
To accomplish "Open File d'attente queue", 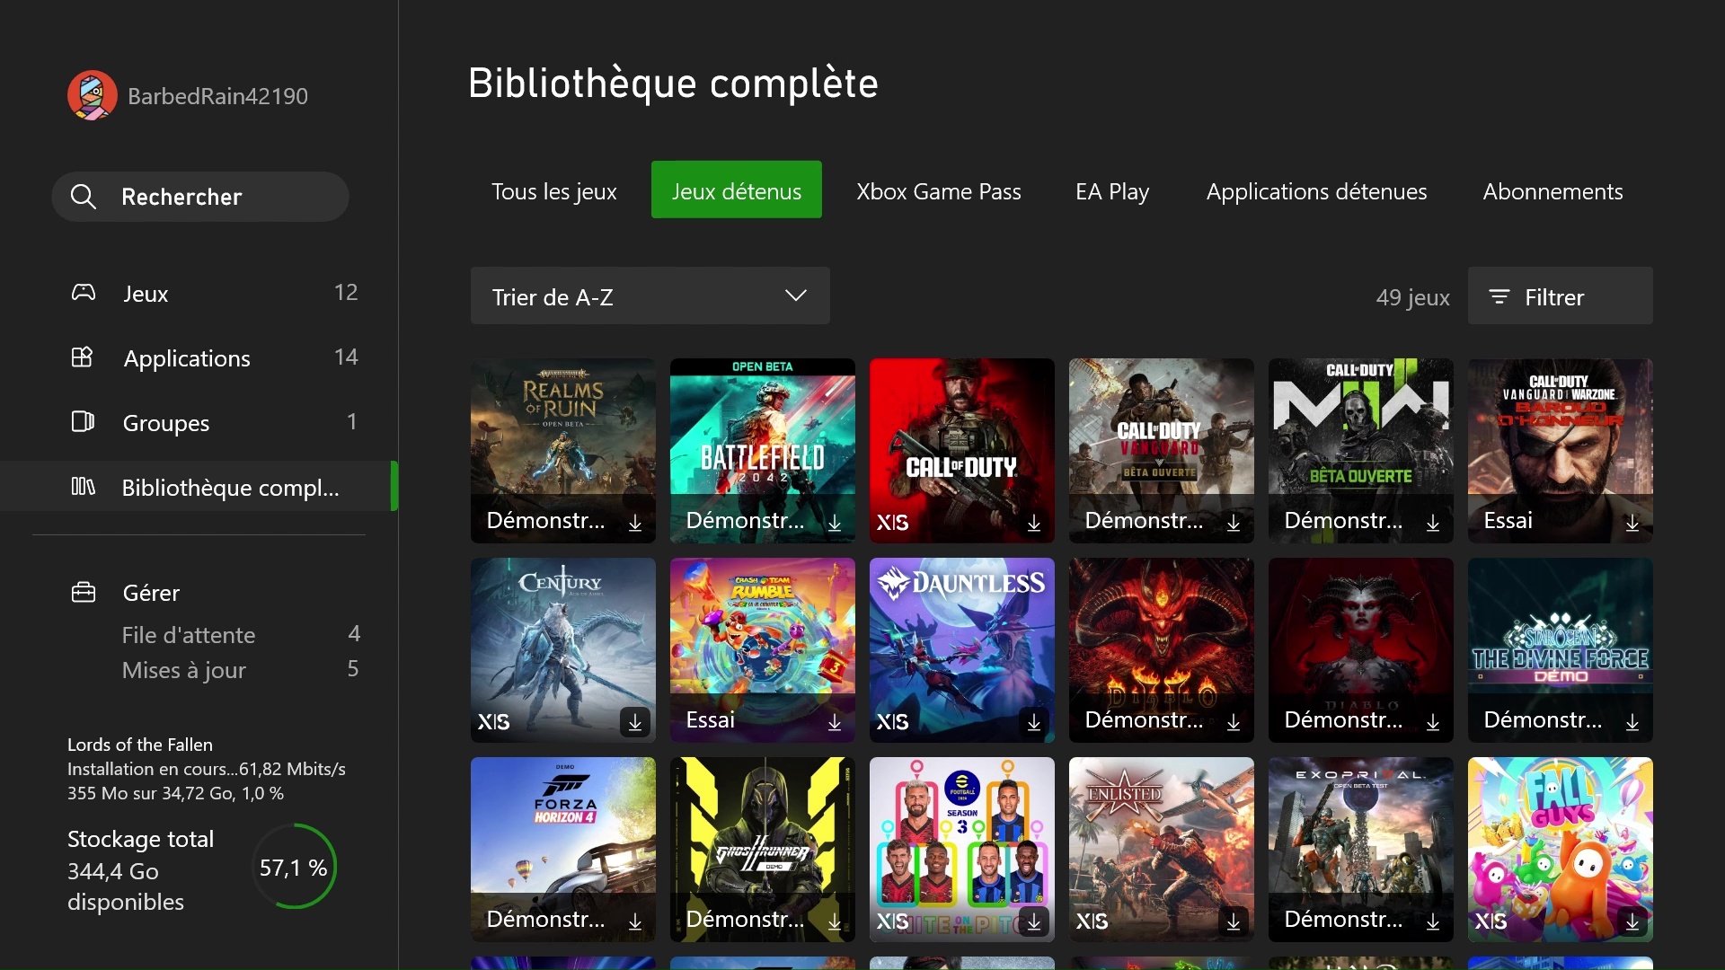I will [x=241, y=634].
